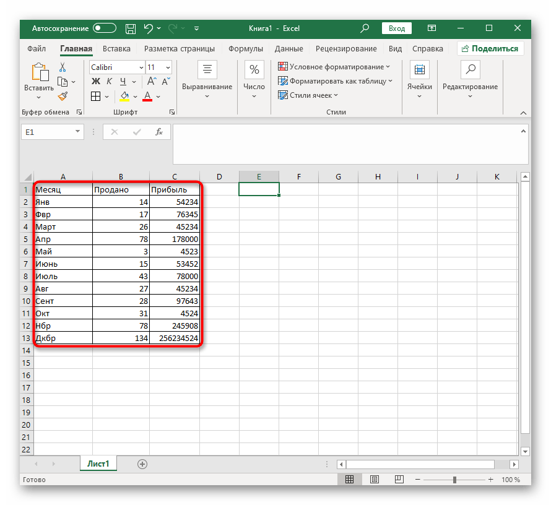The width and height of the screenshot is (551, 505).
Task: Toggle the AutoSave switch
Action: (x=105, y=28)
